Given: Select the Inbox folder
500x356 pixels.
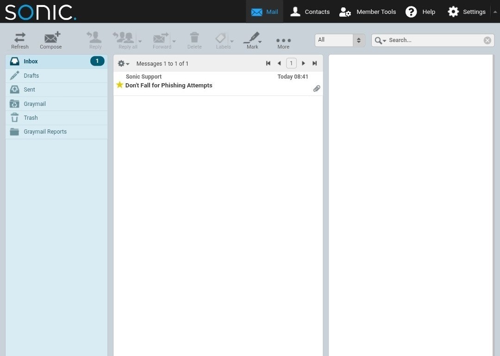Looking at the screenshot, I should pos(56,61).
